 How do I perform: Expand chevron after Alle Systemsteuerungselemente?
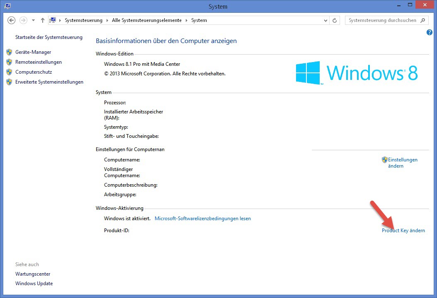click(187, 20)
